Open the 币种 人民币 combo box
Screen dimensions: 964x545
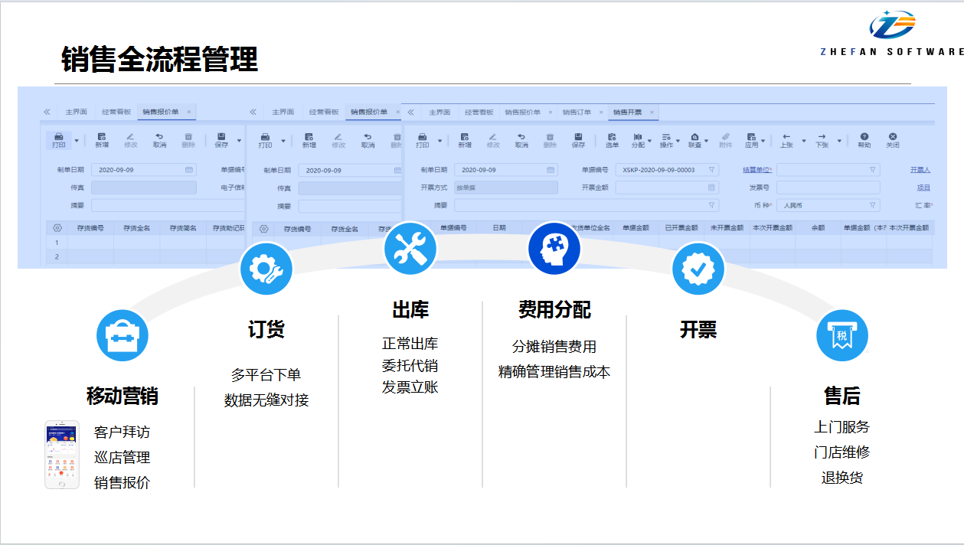(x=828, y=205)
